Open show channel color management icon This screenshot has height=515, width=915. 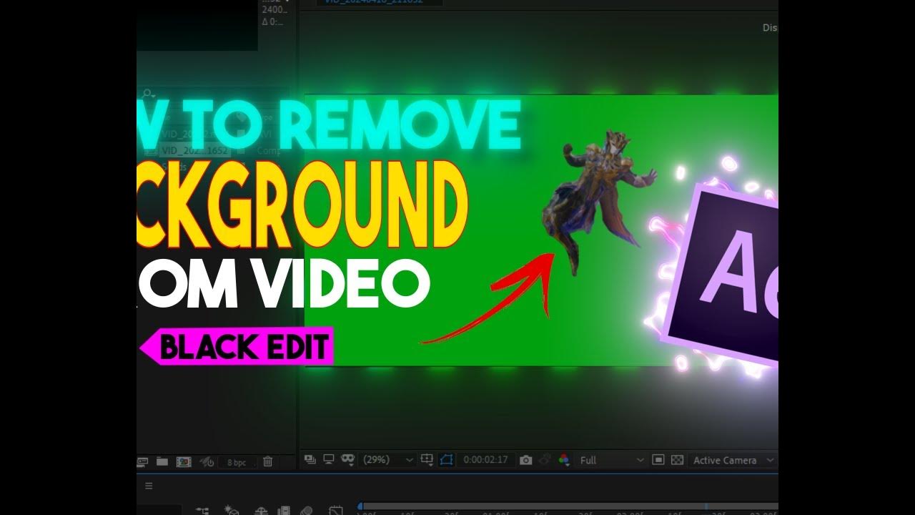[564, 460]
